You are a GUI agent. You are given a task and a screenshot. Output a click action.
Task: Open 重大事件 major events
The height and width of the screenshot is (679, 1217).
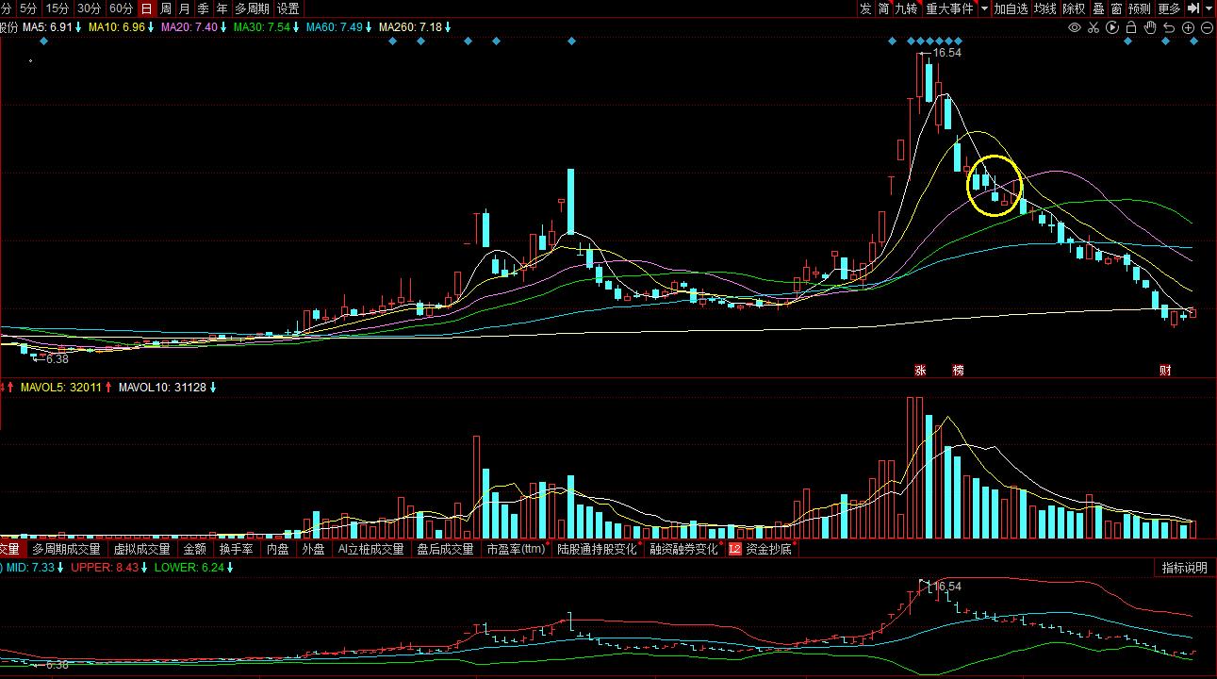949,8
